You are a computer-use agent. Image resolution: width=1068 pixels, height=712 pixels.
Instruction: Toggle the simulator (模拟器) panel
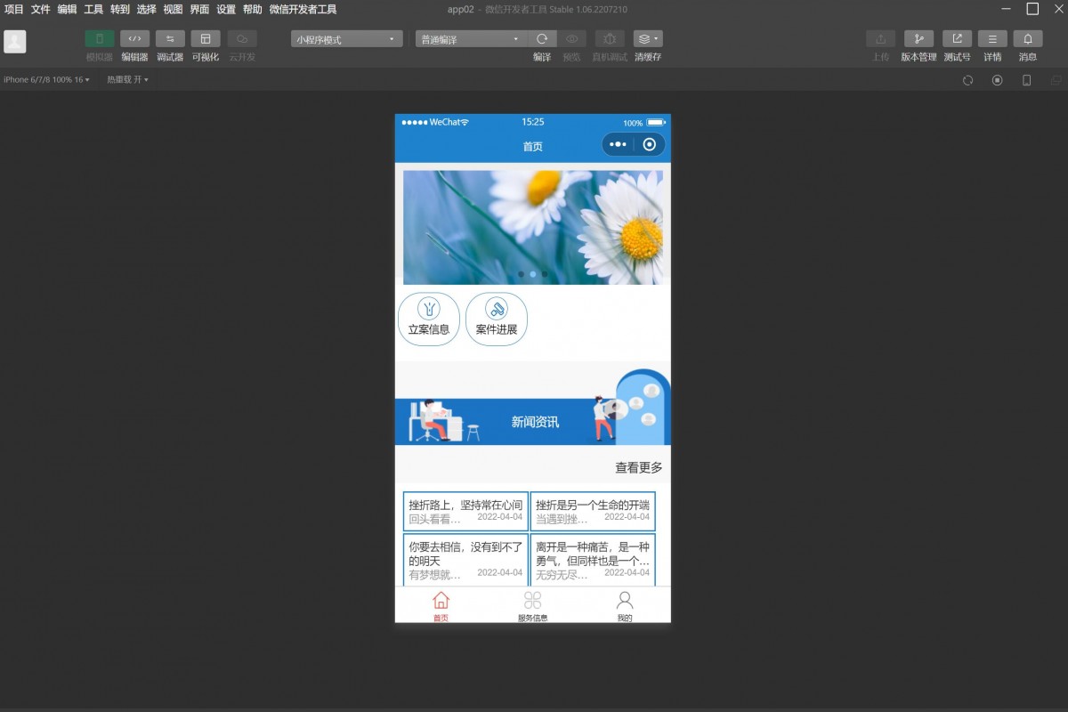(x=100, y=39)
